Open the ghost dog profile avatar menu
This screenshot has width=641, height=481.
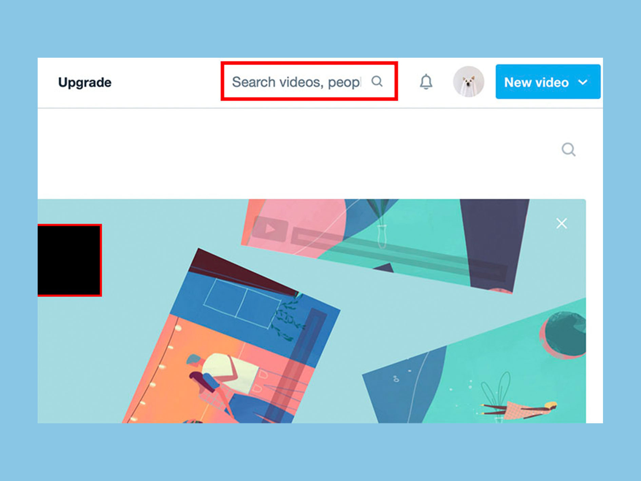click(x=469, y=82)
